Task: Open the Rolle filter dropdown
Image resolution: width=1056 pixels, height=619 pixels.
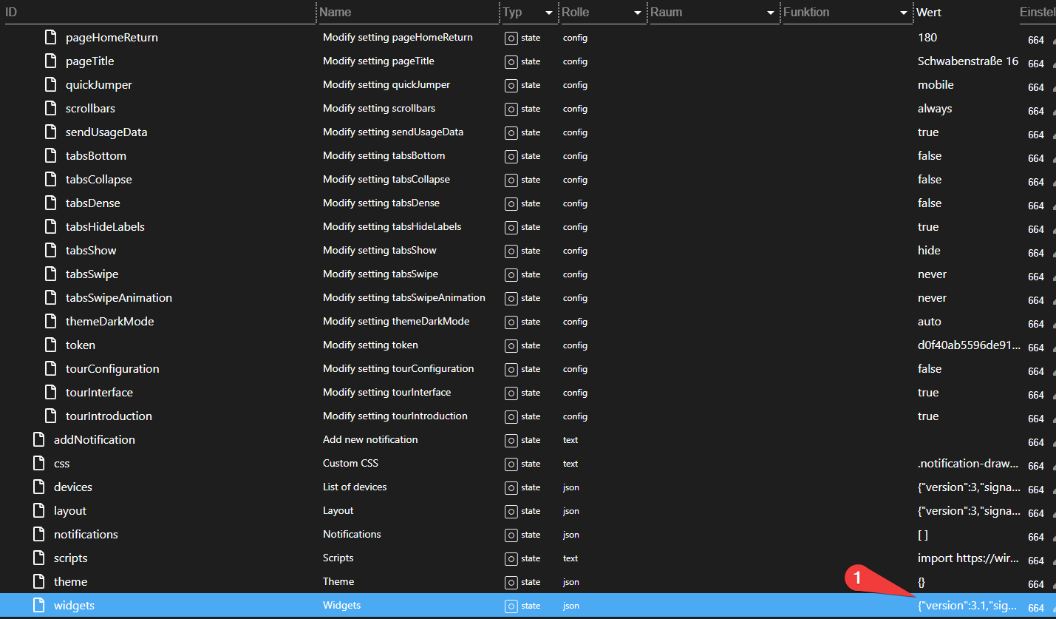Action: [x=637, y=13]
